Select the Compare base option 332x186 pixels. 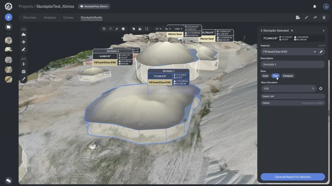[288, 76]
